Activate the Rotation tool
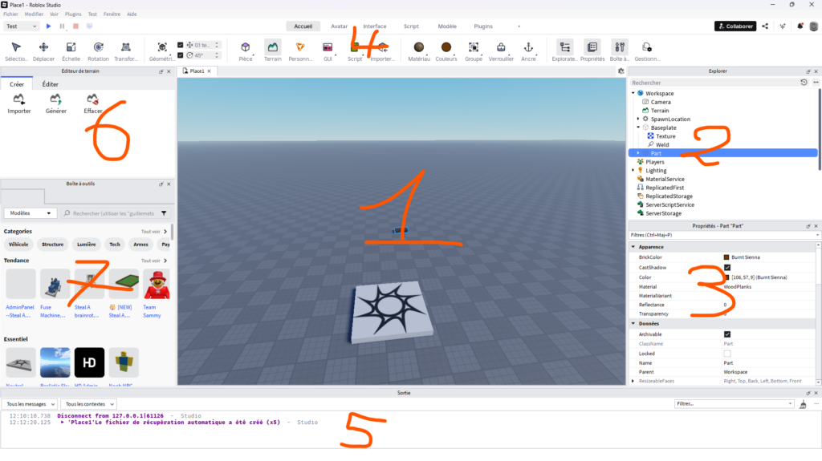Image resolution: width=822 pixels, height=461 pixels. coord(98,47)
